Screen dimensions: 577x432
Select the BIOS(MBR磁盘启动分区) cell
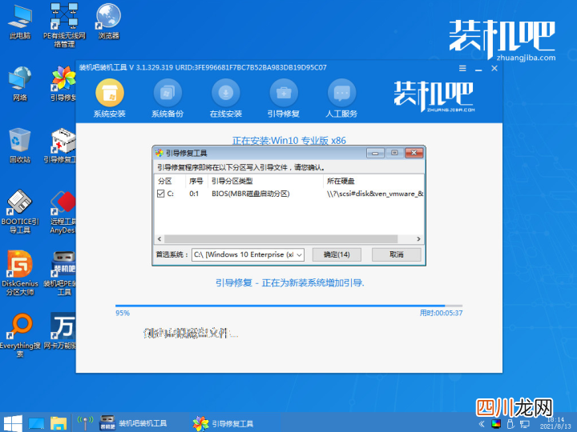[251, 194]
